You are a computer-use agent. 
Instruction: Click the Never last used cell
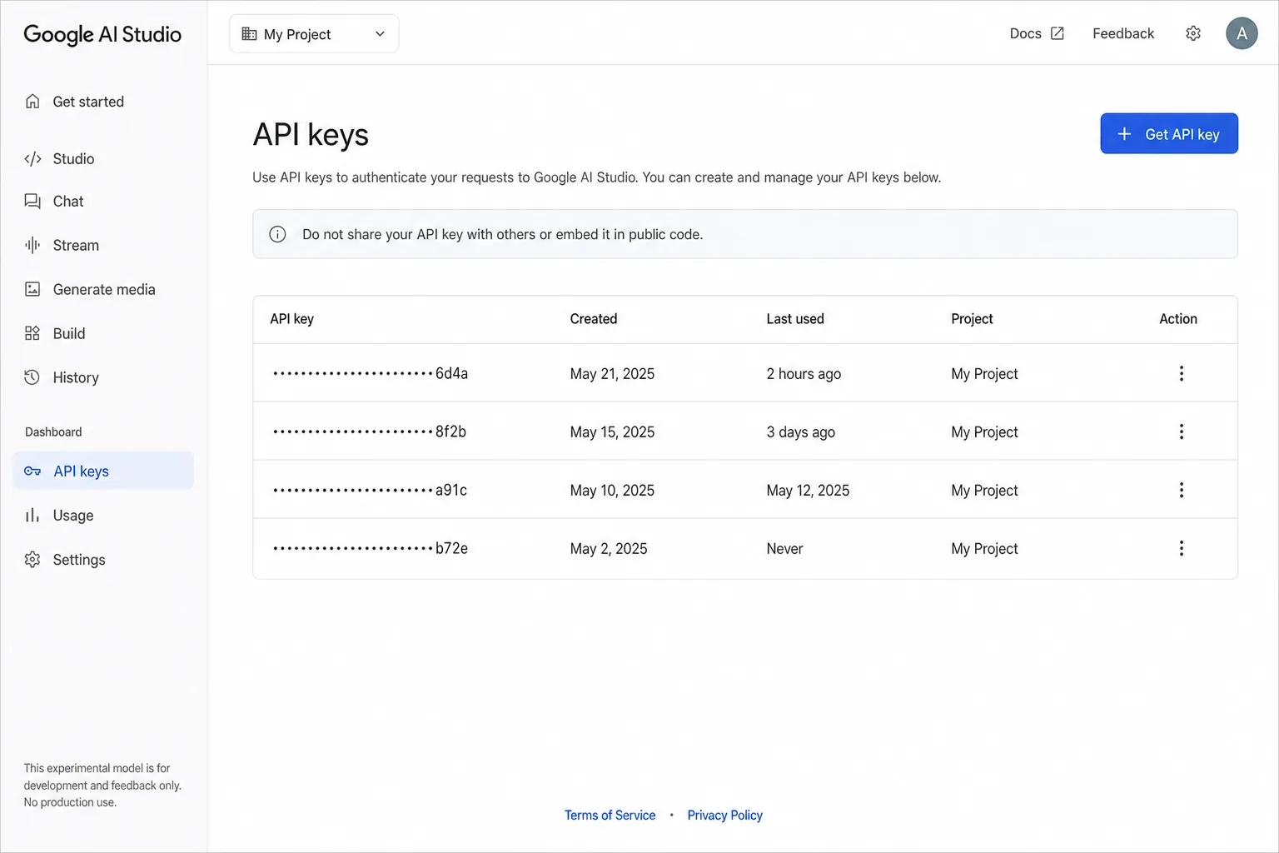(784, 549)
